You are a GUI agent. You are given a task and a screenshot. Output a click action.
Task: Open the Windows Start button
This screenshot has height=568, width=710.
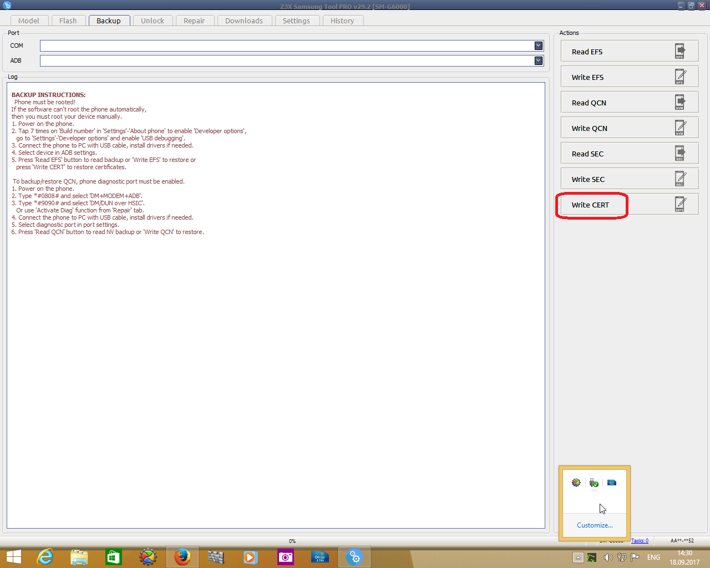coord(13,557)
